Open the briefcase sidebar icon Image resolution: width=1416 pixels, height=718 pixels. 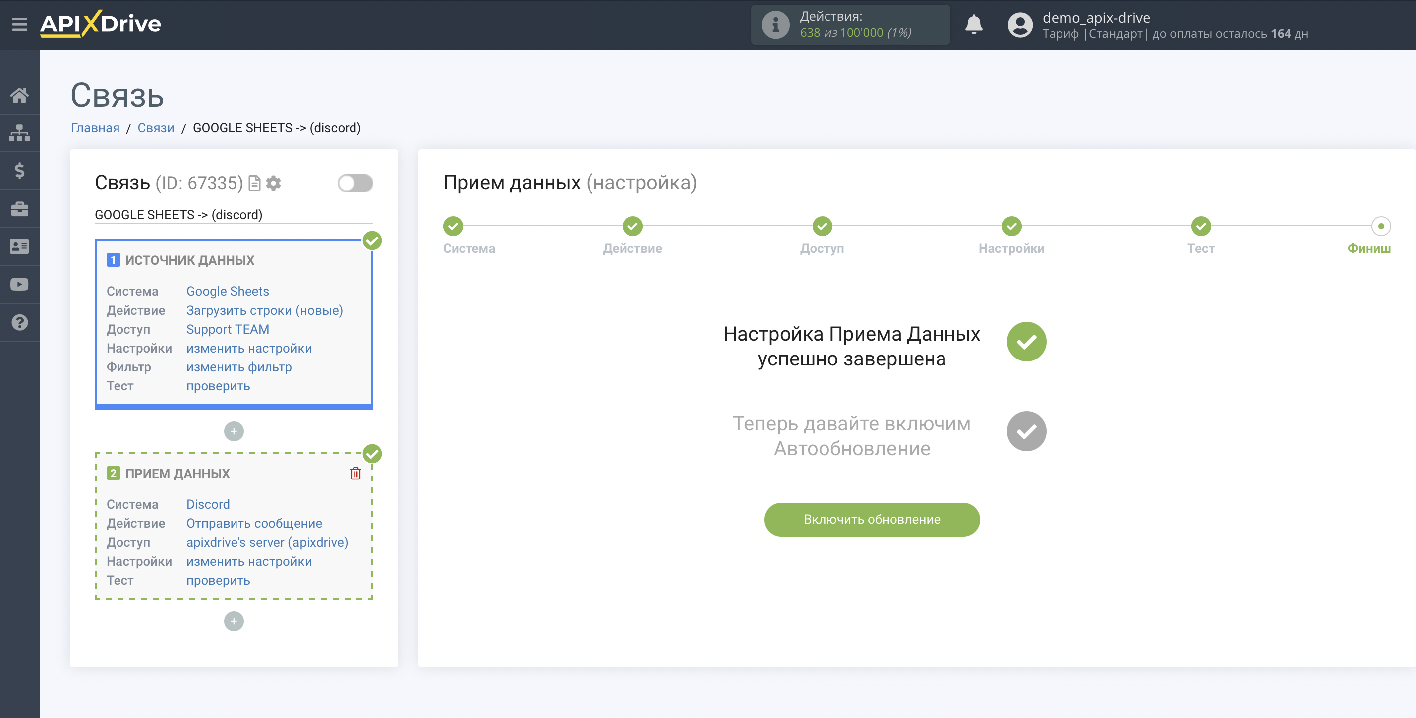pyautogui.click(x=20, y=209)
